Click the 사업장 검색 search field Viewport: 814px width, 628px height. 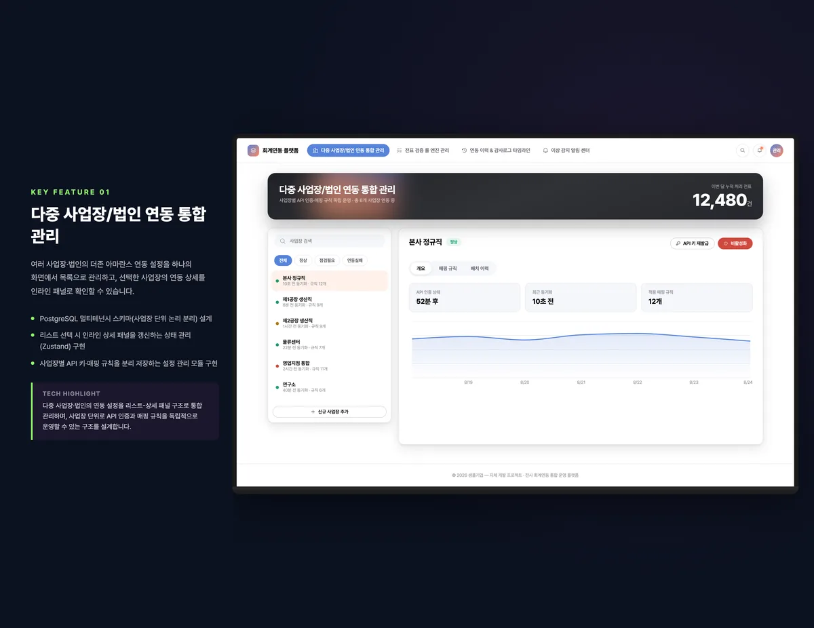click(x=330, y=241)
